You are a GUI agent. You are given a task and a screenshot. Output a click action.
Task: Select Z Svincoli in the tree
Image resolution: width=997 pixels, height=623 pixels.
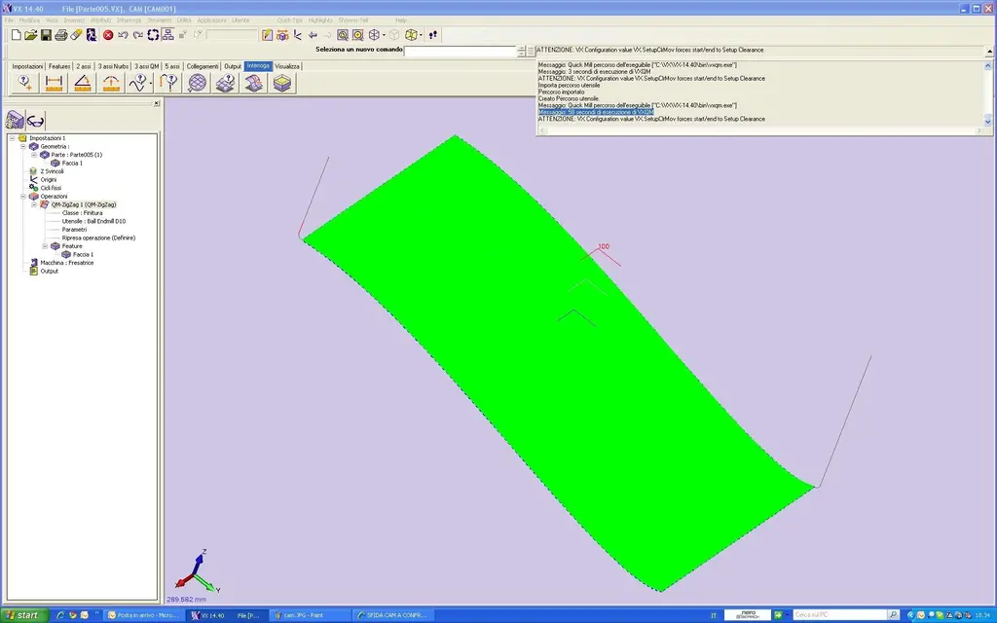[52, 171]
